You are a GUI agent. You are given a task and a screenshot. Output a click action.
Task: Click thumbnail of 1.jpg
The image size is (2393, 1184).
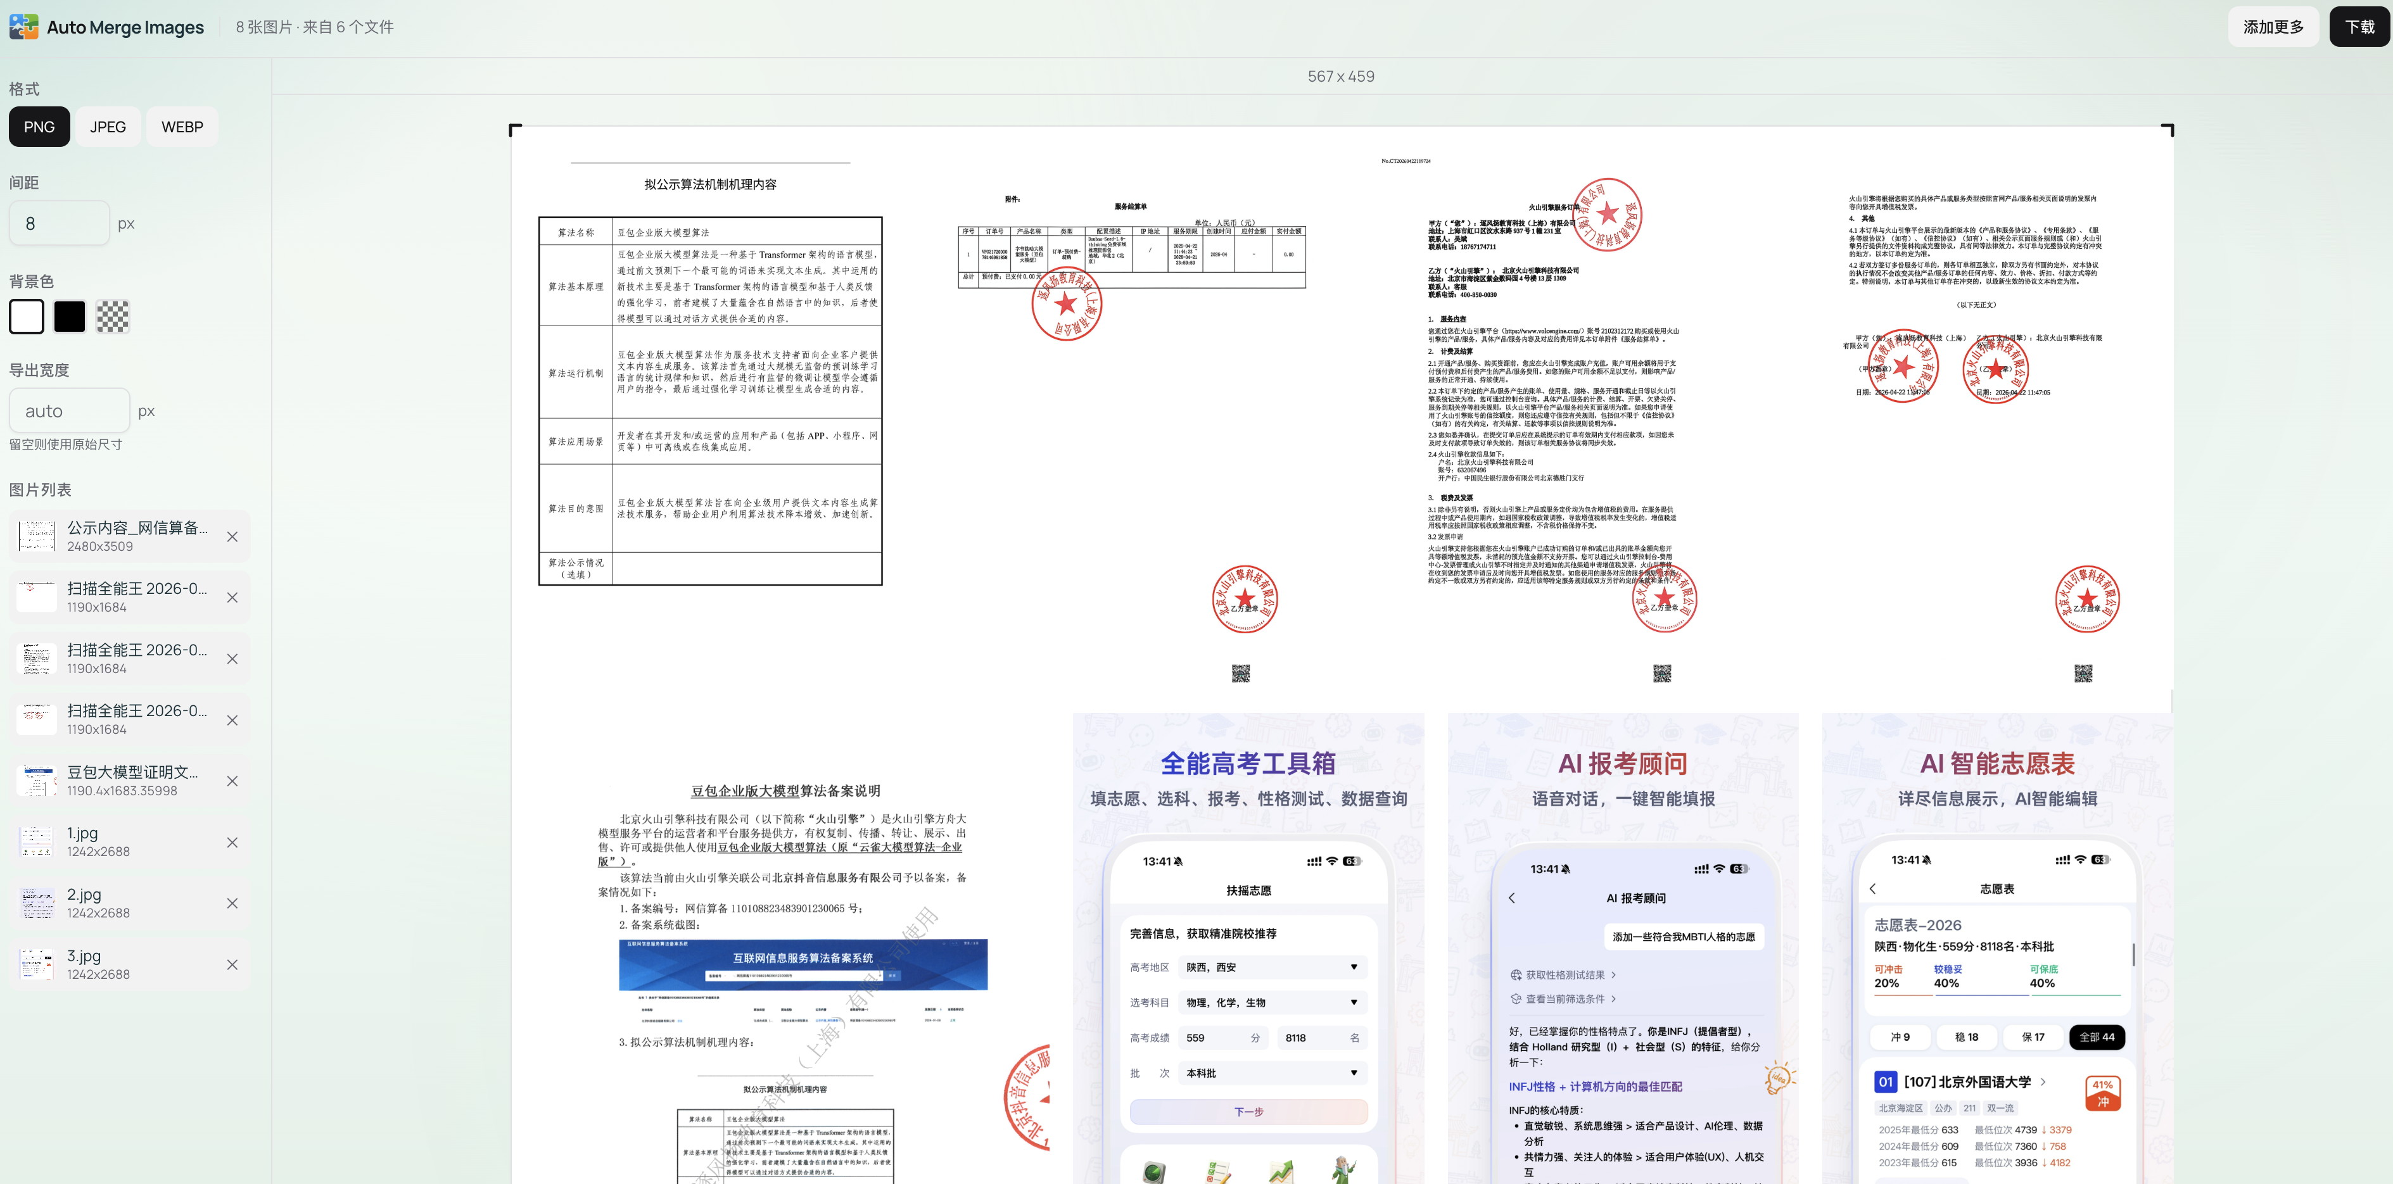click(36, 842)
